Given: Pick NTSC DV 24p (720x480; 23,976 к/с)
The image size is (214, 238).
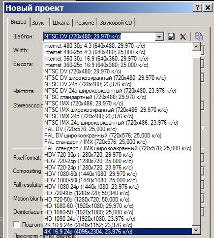Looking at the screenshot, I should click(118, 84).
